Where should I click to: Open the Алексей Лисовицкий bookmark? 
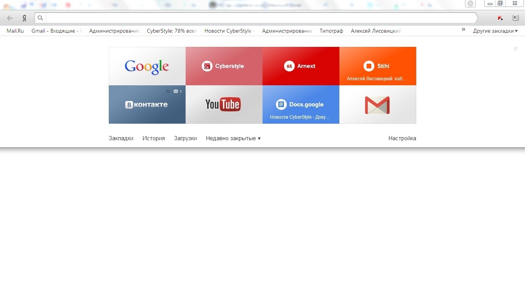[376, 31]
